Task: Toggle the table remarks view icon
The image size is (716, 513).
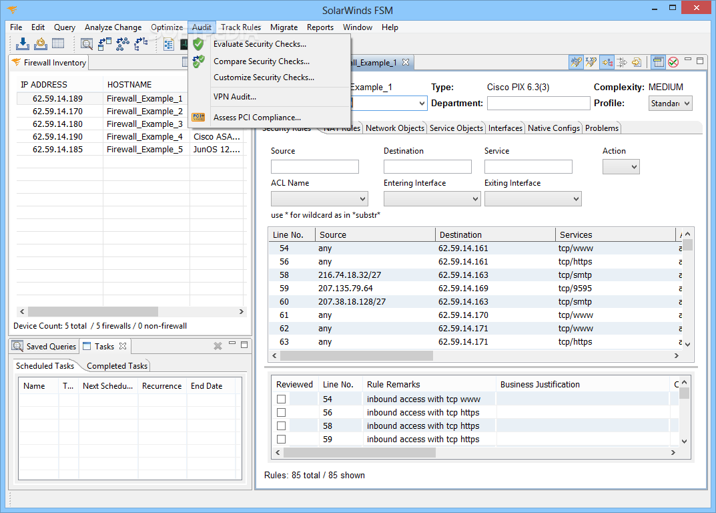Action: point(658,62)
